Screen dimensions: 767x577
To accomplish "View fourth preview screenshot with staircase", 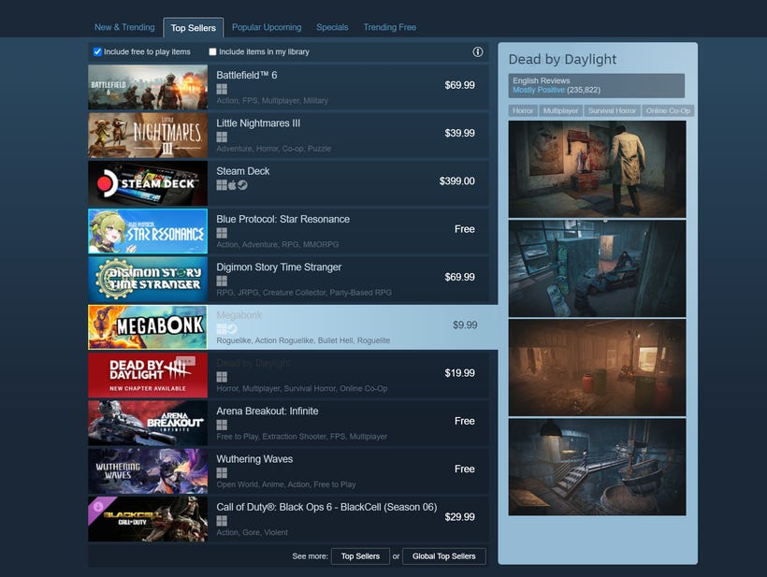I will click(598, 467).
